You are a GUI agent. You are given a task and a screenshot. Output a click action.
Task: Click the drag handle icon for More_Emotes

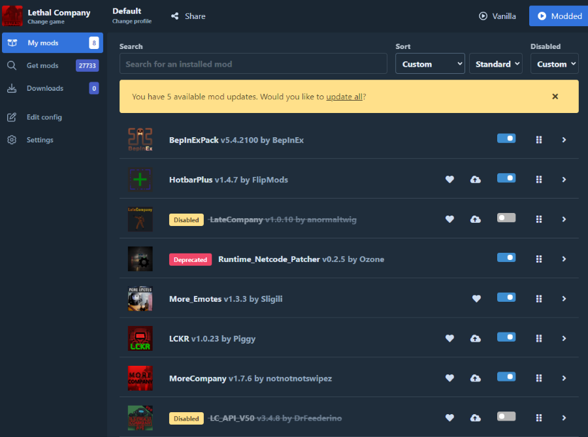pyautogui.click(x=539, y=299)
